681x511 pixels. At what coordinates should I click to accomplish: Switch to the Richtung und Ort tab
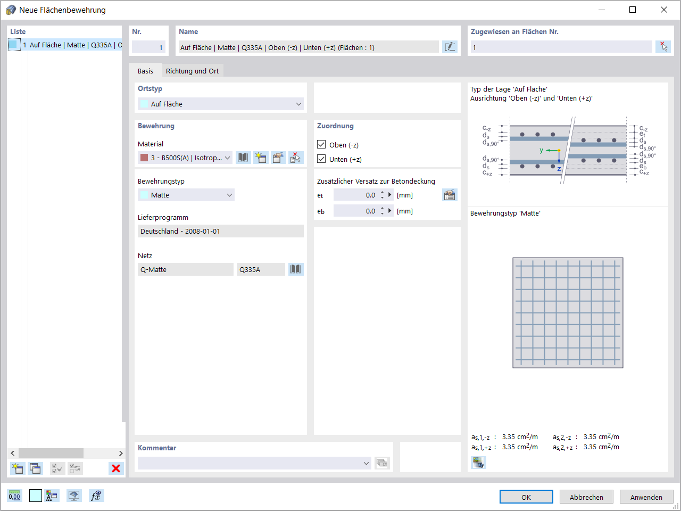coord(192,71)
